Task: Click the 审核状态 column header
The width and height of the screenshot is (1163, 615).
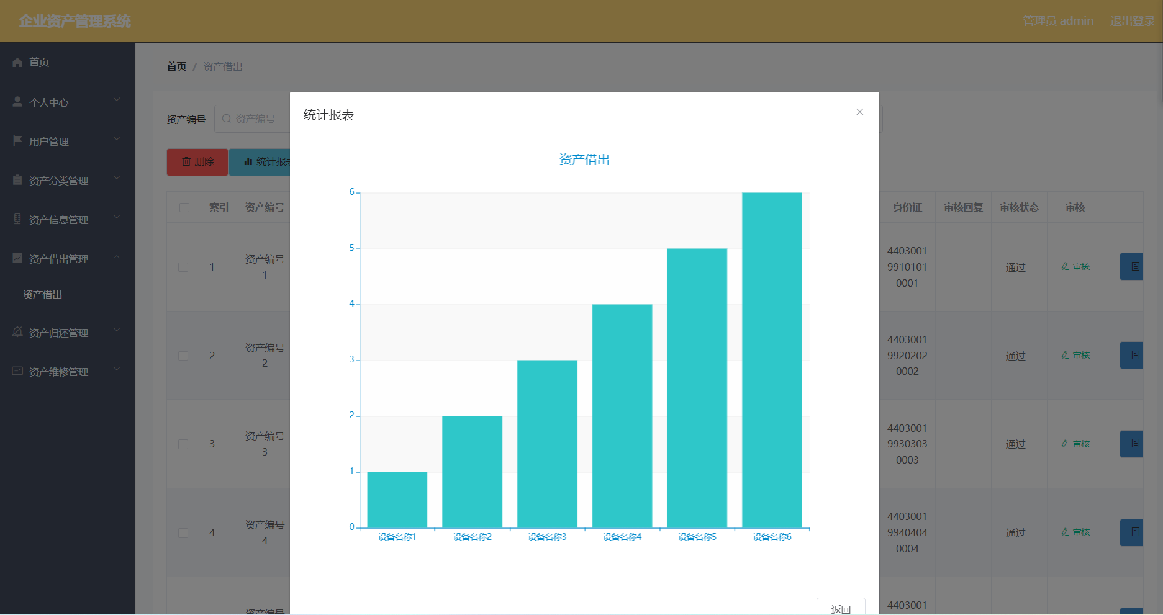Action: 1019,207
